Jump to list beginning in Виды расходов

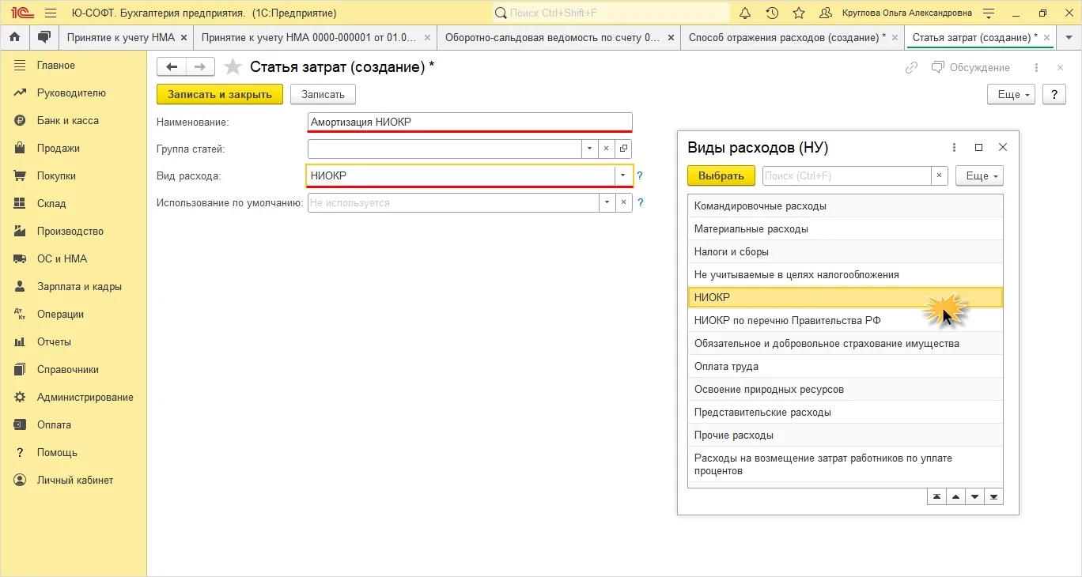(x=936, y=496)
